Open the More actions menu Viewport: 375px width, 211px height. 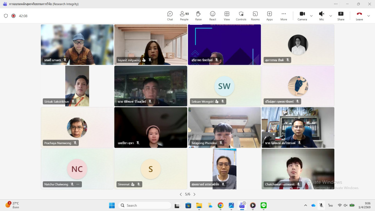click(x=283, y=16)
